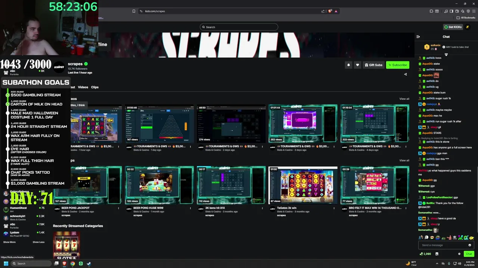
Task: Click the Steam icon in taskbar
Action: [x=89, y=264]
